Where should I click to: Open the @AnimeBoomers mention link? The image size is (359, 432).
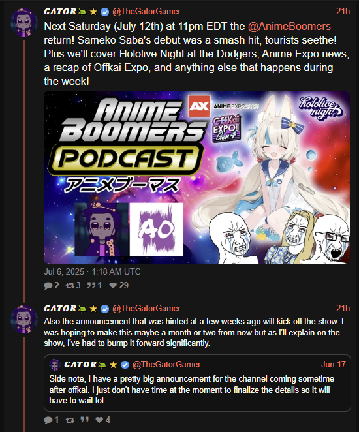(x=289, y=27)
